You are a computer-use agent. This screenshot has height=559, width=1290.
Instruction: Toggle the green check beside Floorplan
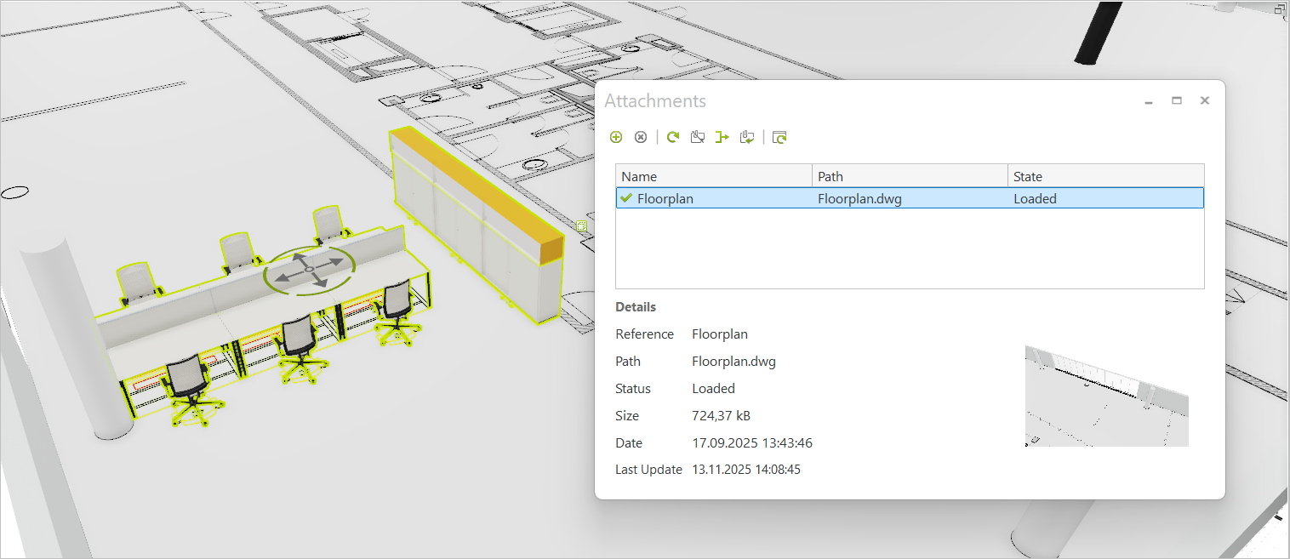pos(626,198)
